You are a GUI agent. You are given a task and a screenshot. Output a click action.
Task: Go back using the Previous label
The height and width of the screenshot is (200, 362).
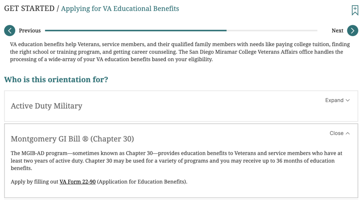[x=30, y=31]
